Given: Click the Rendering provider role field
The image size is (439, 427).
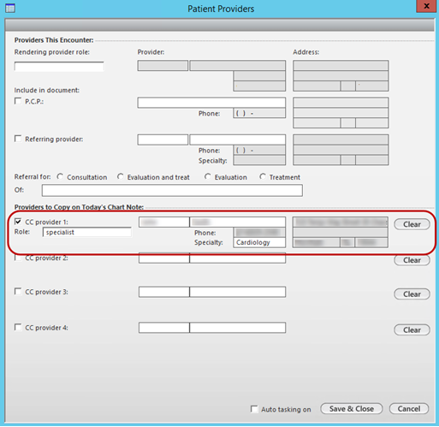Looking at the screenshot, I should tap(59, 66).
